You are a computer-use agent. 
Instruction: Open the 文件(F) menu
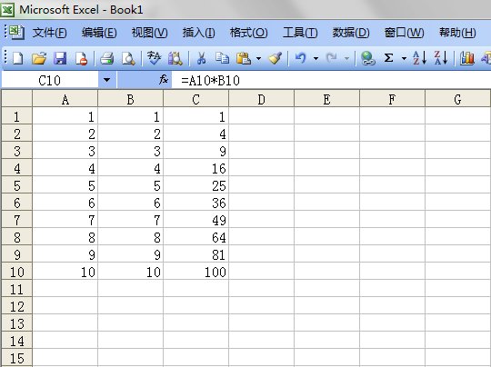tap(49, 33)
